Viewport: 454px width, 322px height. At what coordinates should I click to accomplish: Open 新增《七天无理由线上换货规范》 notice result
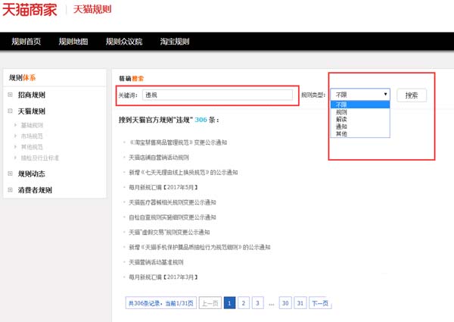(183, 173)
